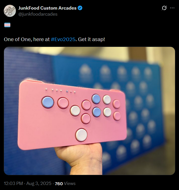Click the large blue button in the photo
Viewport: 179px width, 190px height.
click(48, 102)
